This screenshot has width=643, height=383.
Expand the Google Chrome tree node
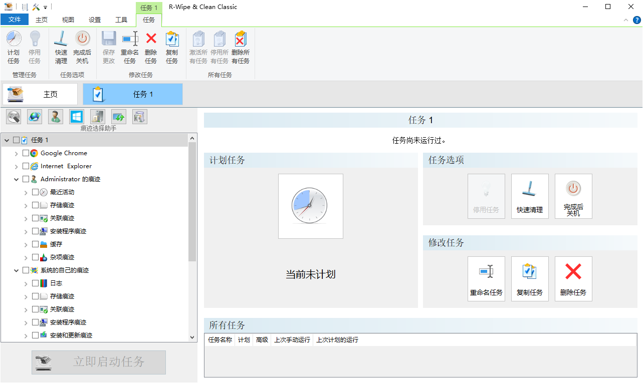point(17,153)
